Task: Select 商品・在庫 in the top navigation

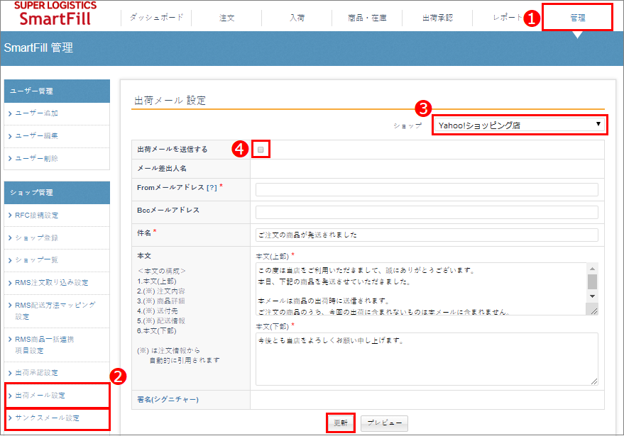Action: [367, 17]
